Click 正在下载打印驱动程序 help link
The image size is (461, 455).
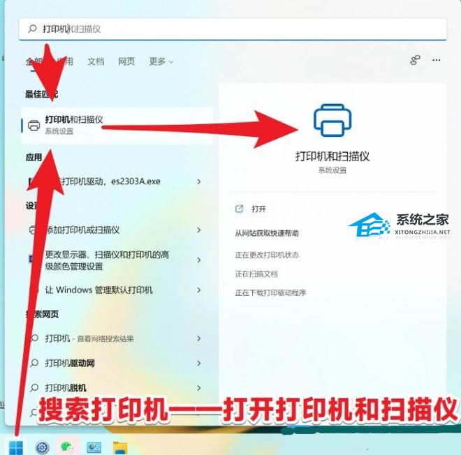tap(270, 292)
